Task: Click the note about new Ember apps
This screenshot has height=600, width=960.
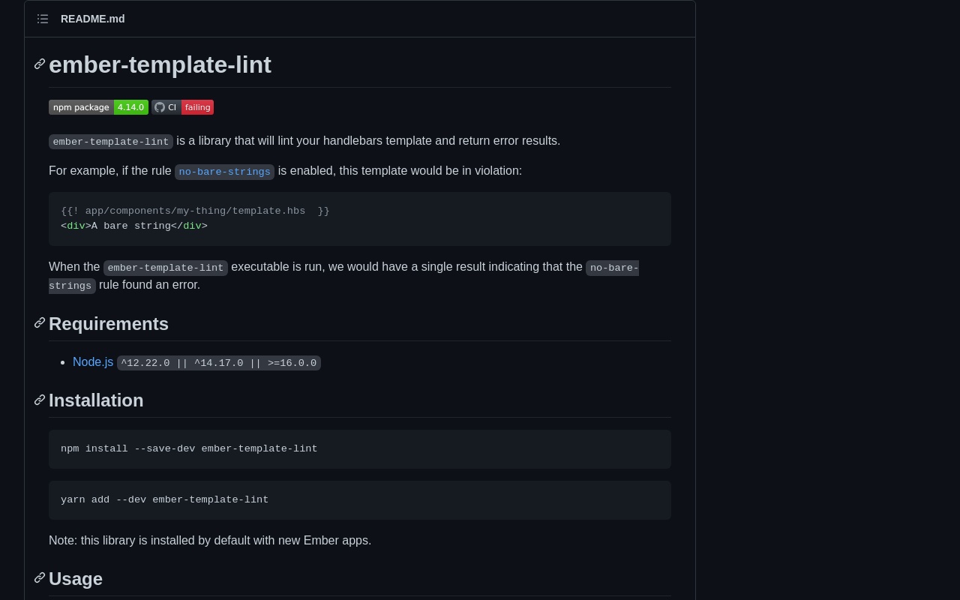Action: pyautogui.click(x=210, y=541)
